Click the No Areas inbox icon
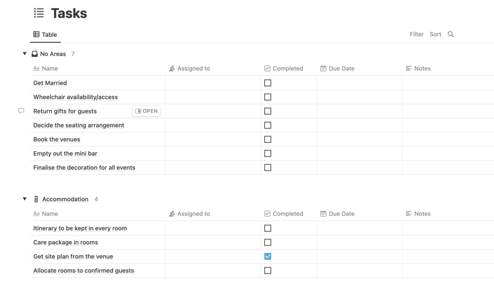 [x=34, y=54]
